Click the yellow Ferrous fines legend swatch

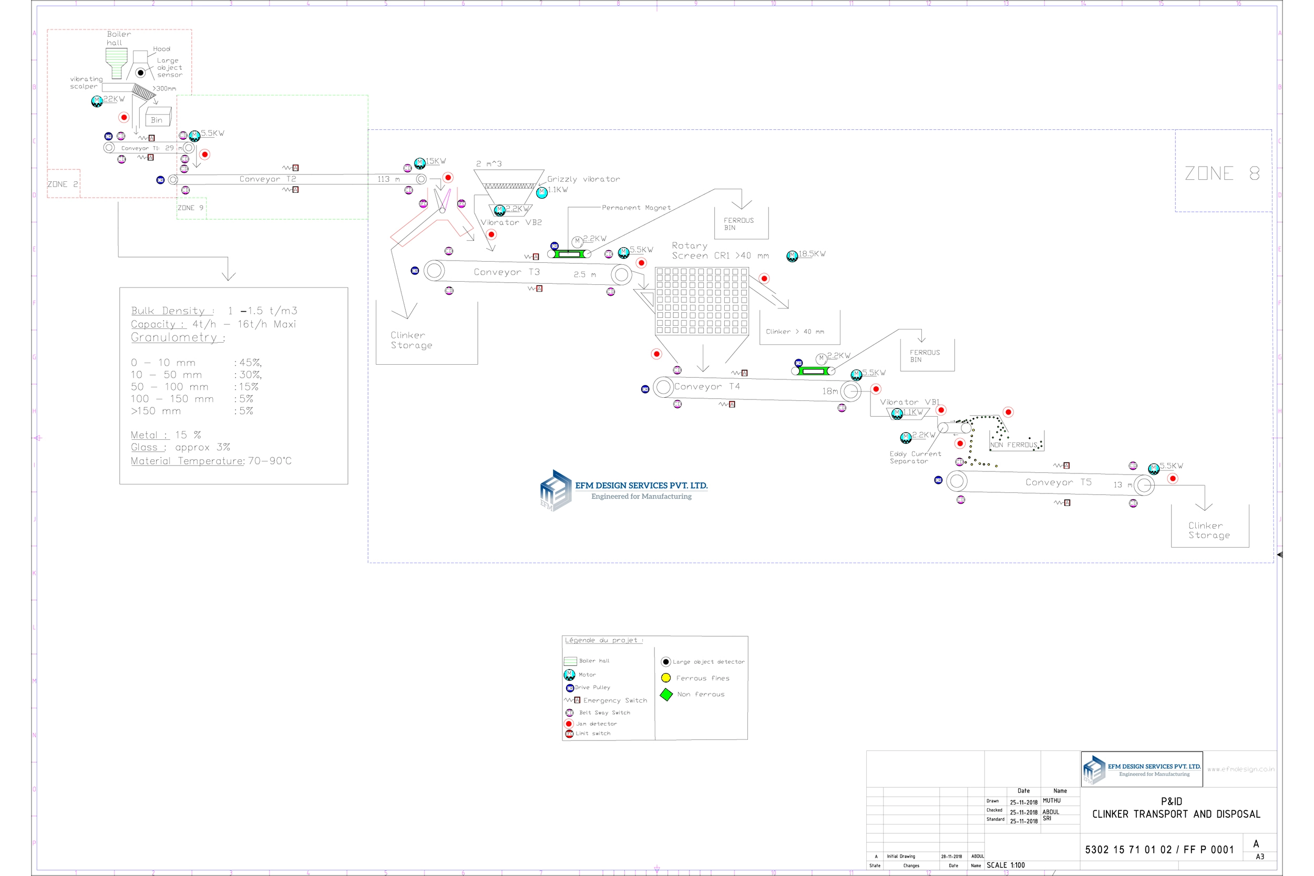click(665, 678)
